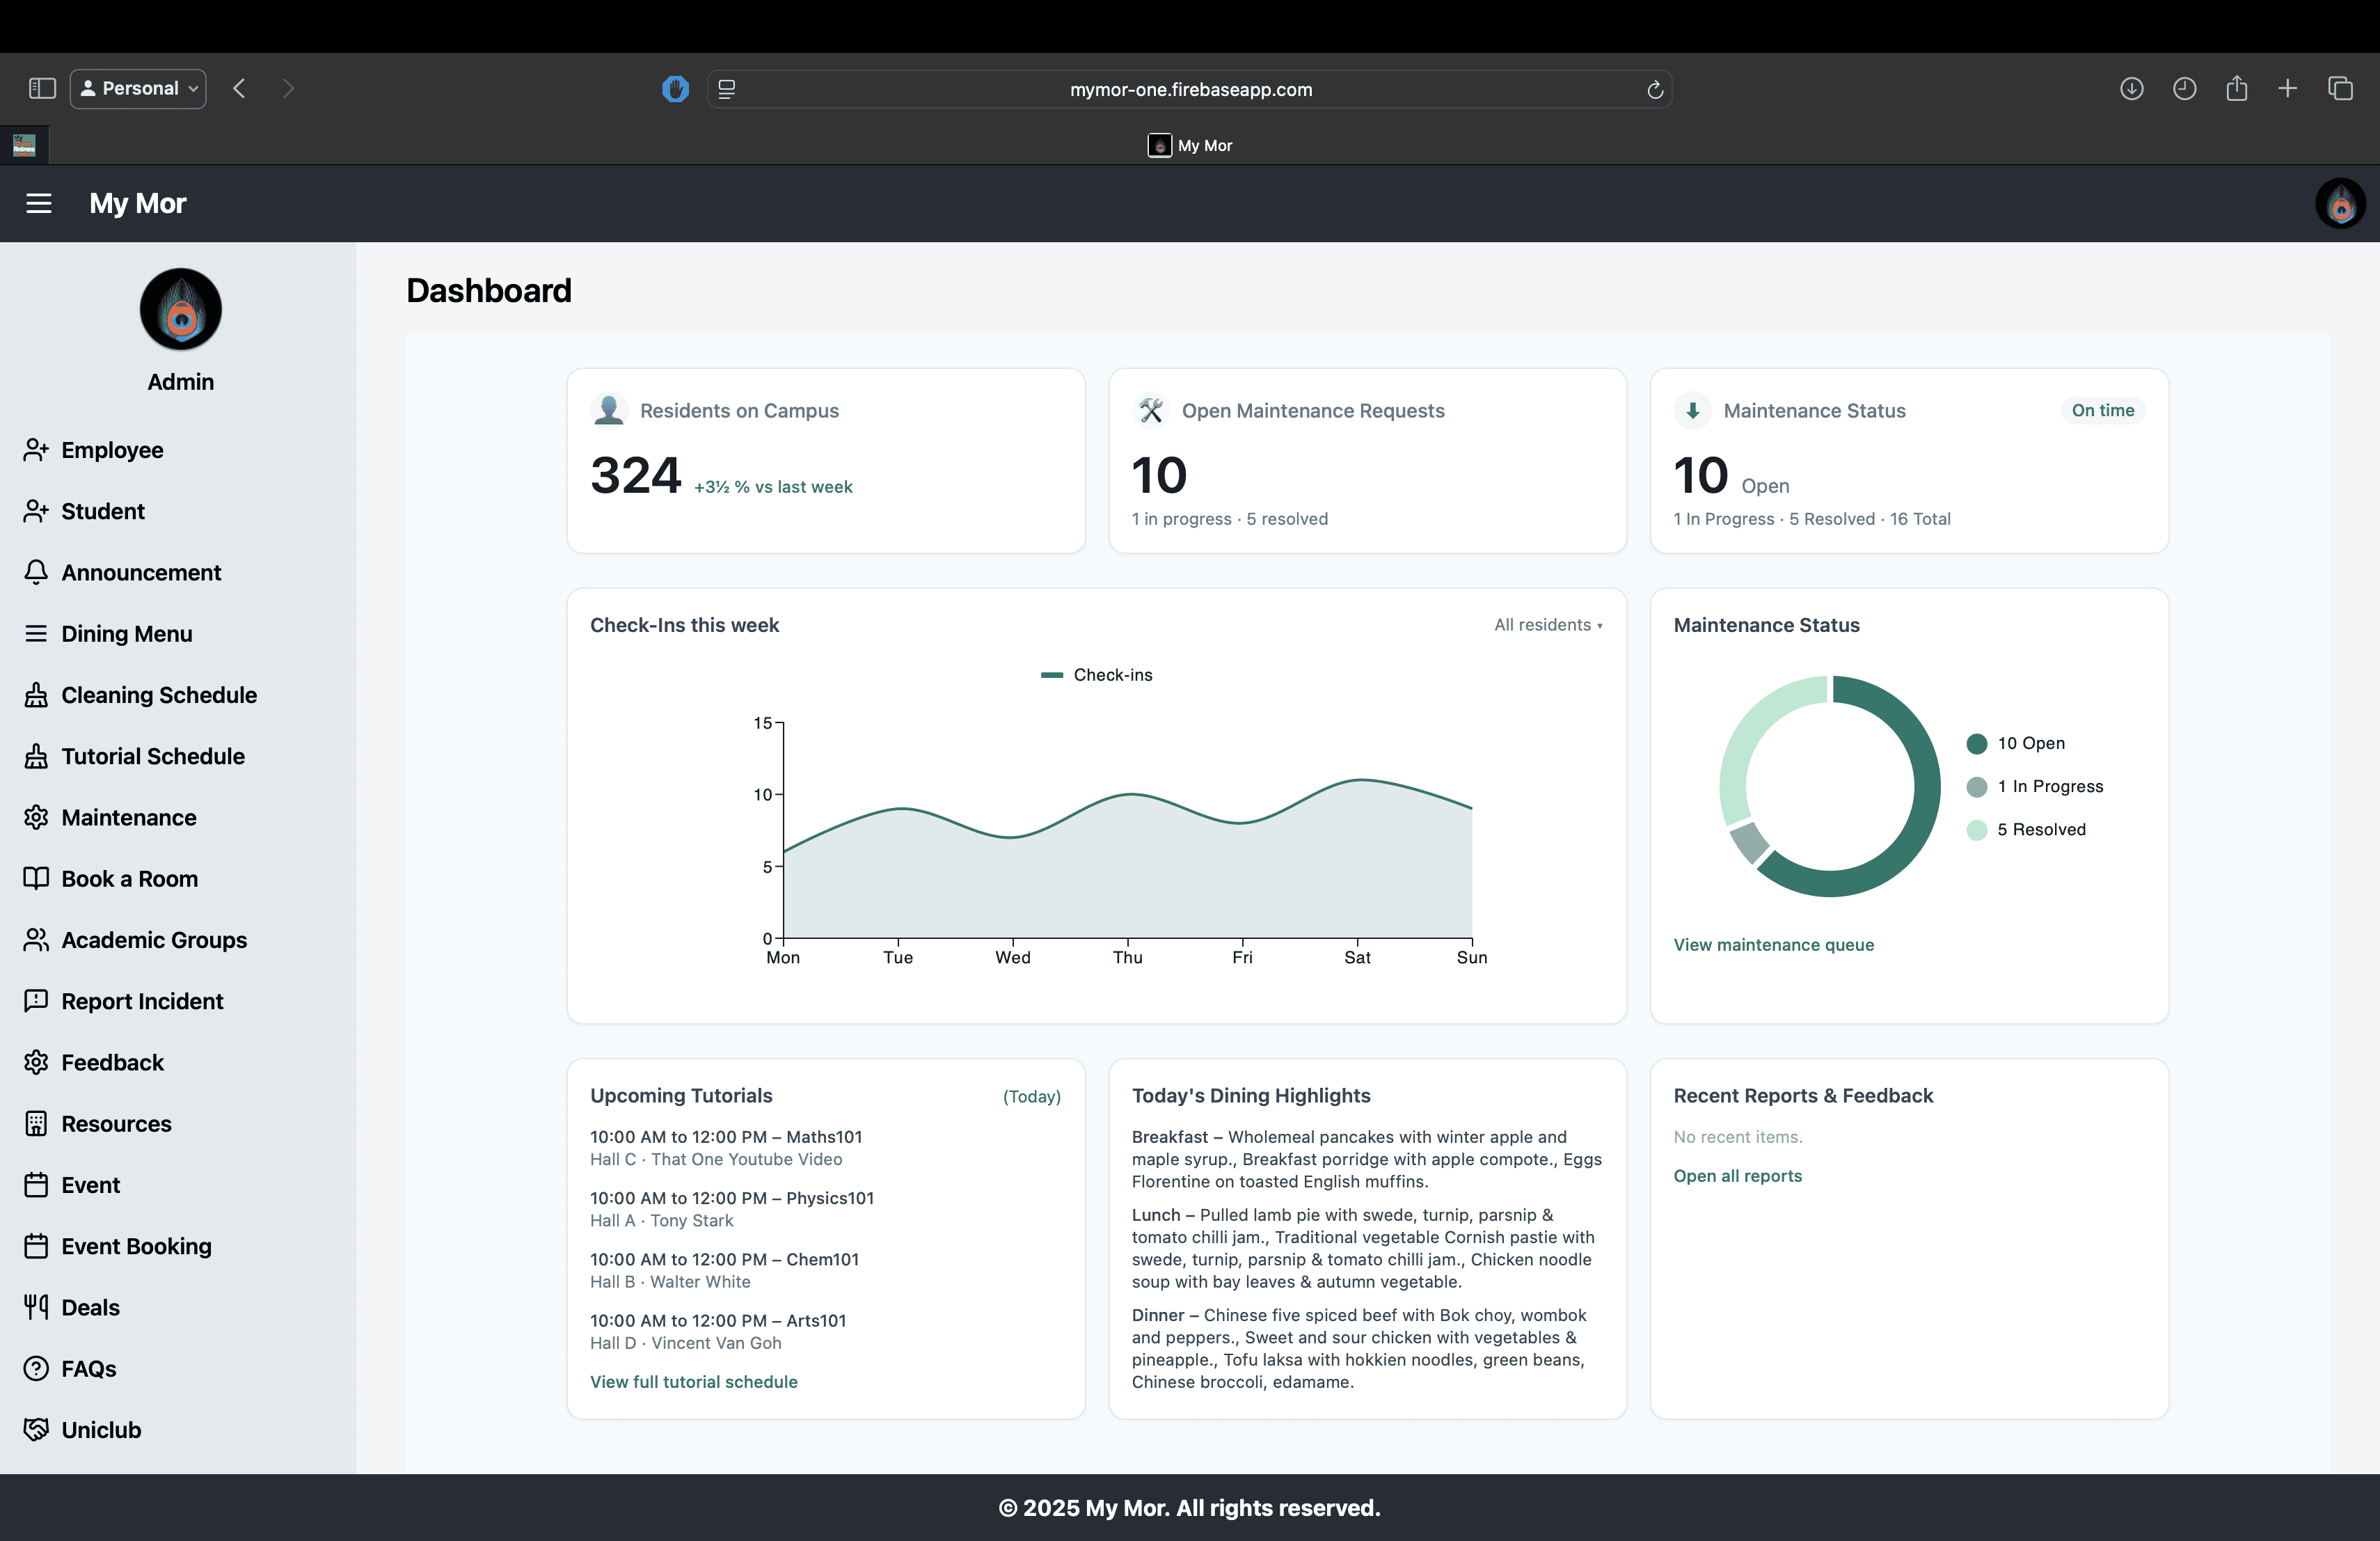2380x1541 pixels.
Task: Open the View maintenance queue link
Action: pyautogui.click(x=1773, y=945)
